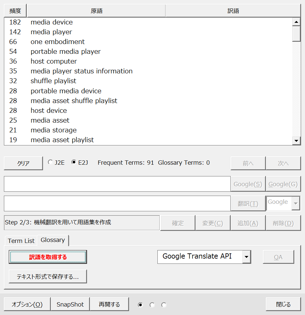Image resolution: width=305 pixels, height=315 pixels.
Task: Click the first empty text input field
Action: [117, 184]
